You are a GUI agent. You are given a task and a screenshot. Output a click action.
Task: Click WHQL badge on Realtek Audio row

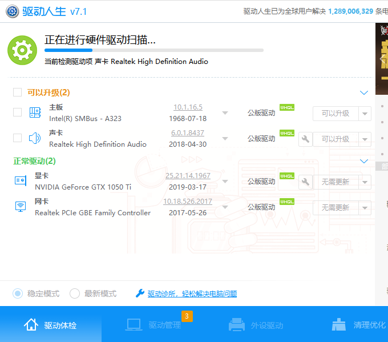(287, 133)
